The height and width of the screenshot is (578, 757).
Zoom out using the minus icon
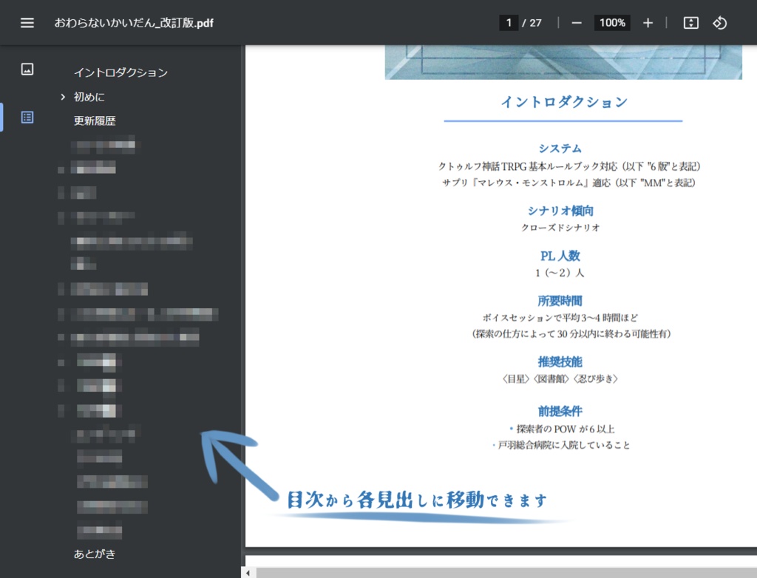576,22
